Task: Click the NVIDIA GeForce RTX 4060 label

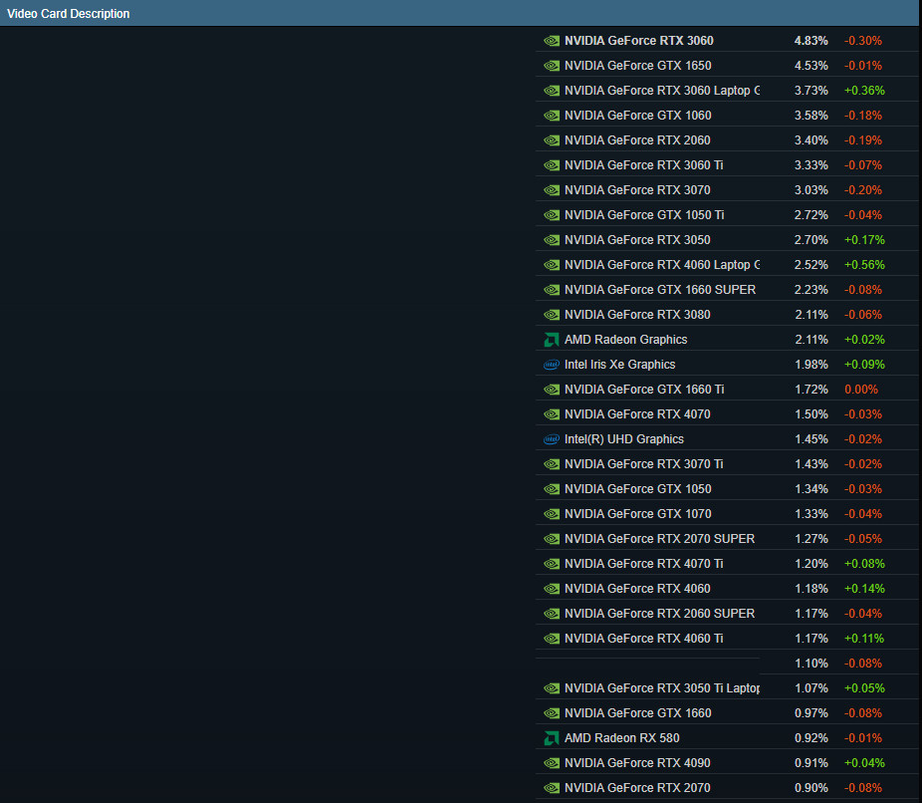Action: click(x=637, y=588)
